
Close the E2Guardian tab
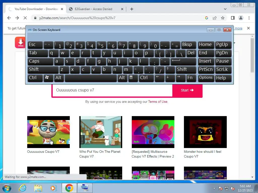122,9
